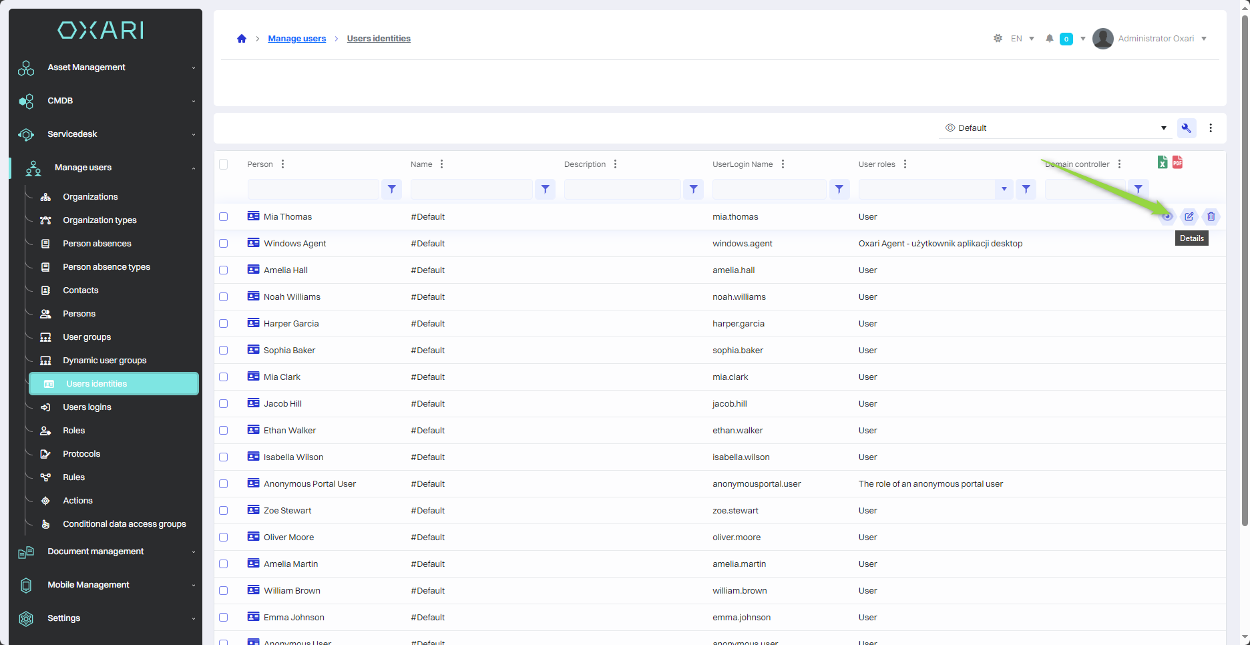Export table to Excel file
This screenshot has width=1250, height=645.
click(x=1163, y=162)
